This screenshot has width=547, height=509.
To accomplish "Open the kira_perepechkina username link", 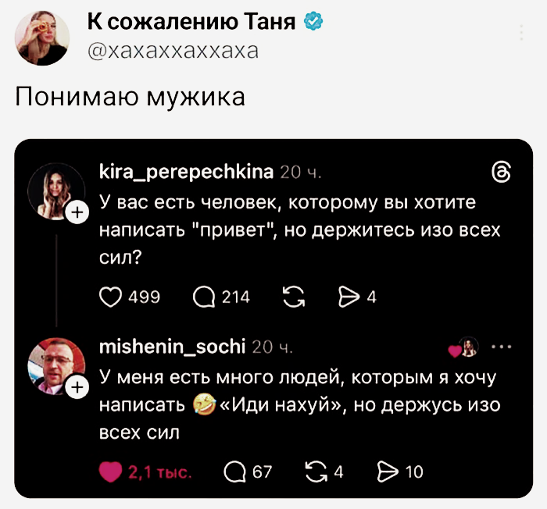I will click(187, 172).
